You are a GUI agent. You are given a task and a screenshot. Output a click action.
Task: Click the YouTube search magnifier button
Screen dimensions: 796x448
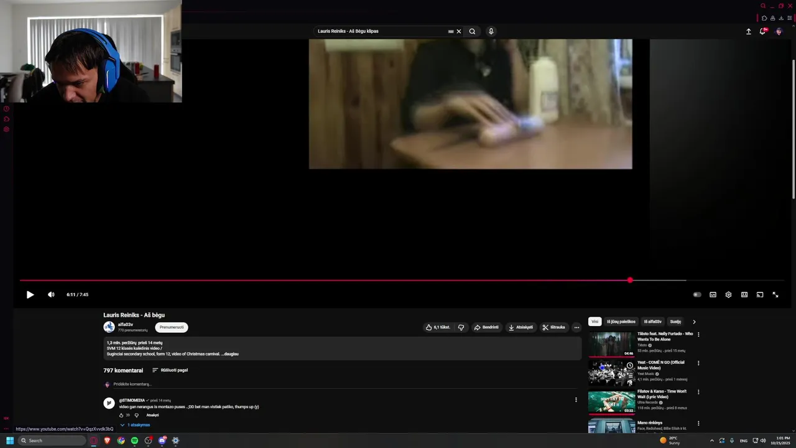(x=472, y=31)
